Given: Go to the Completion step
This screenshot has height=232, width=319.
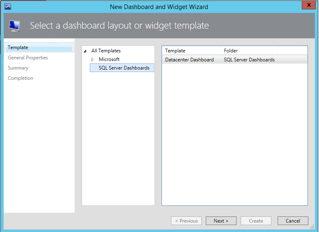Looking at the screenshot, I should [x=21, y=78].
